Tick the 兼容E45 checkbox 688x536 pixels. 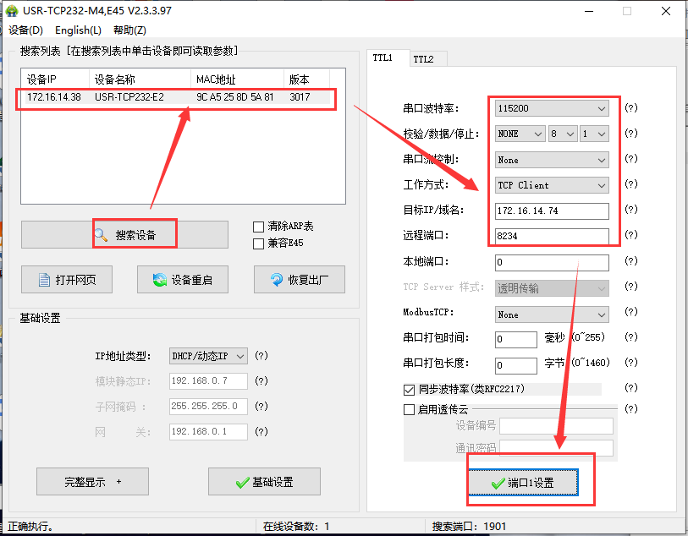[259, 243]
